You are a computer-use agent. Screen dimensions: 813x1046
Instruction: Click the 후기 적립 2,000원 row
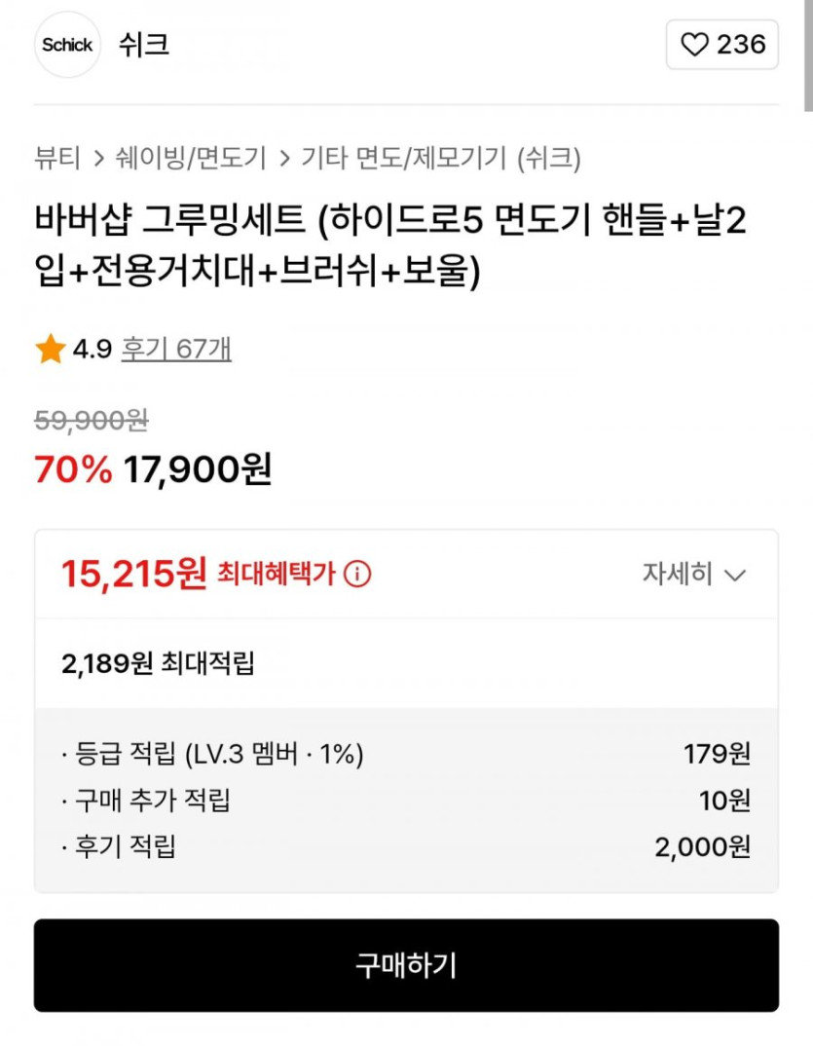405,847
